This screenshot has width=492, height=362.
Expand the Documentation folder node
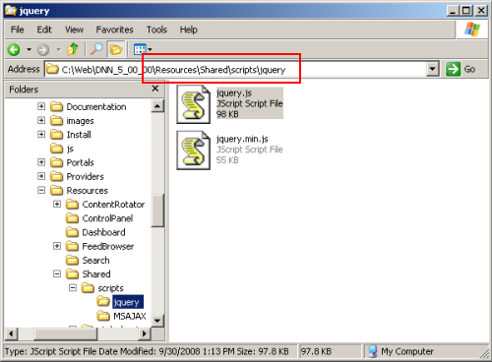point(41,106)
